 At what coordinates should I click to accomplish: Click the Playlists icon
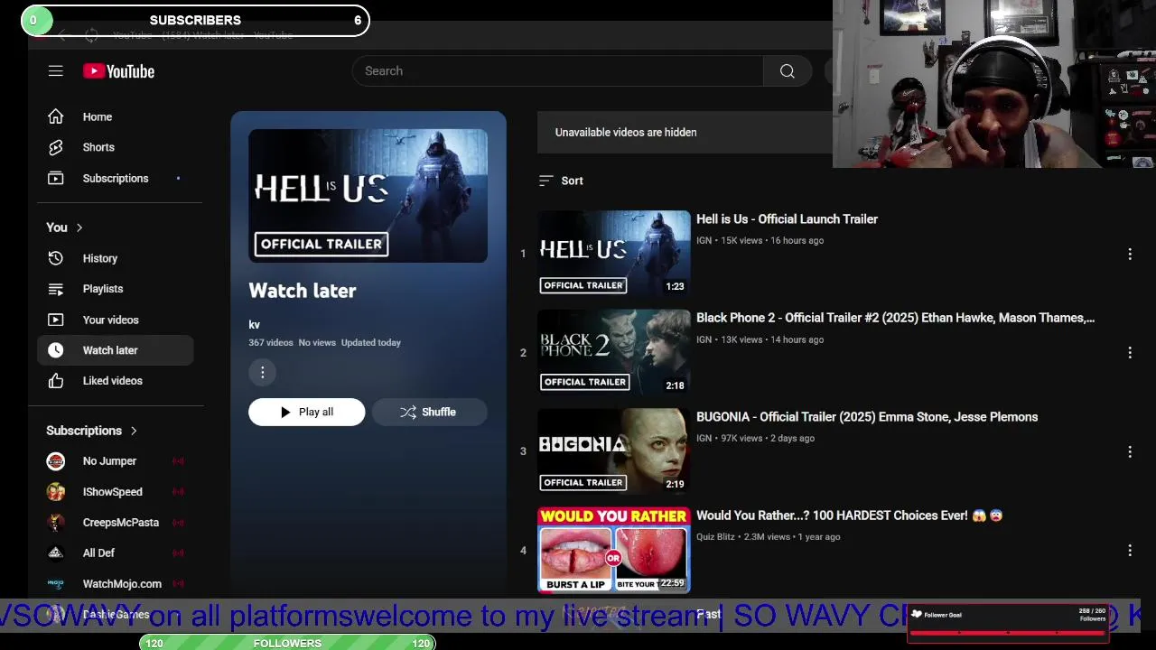point(56,289)
